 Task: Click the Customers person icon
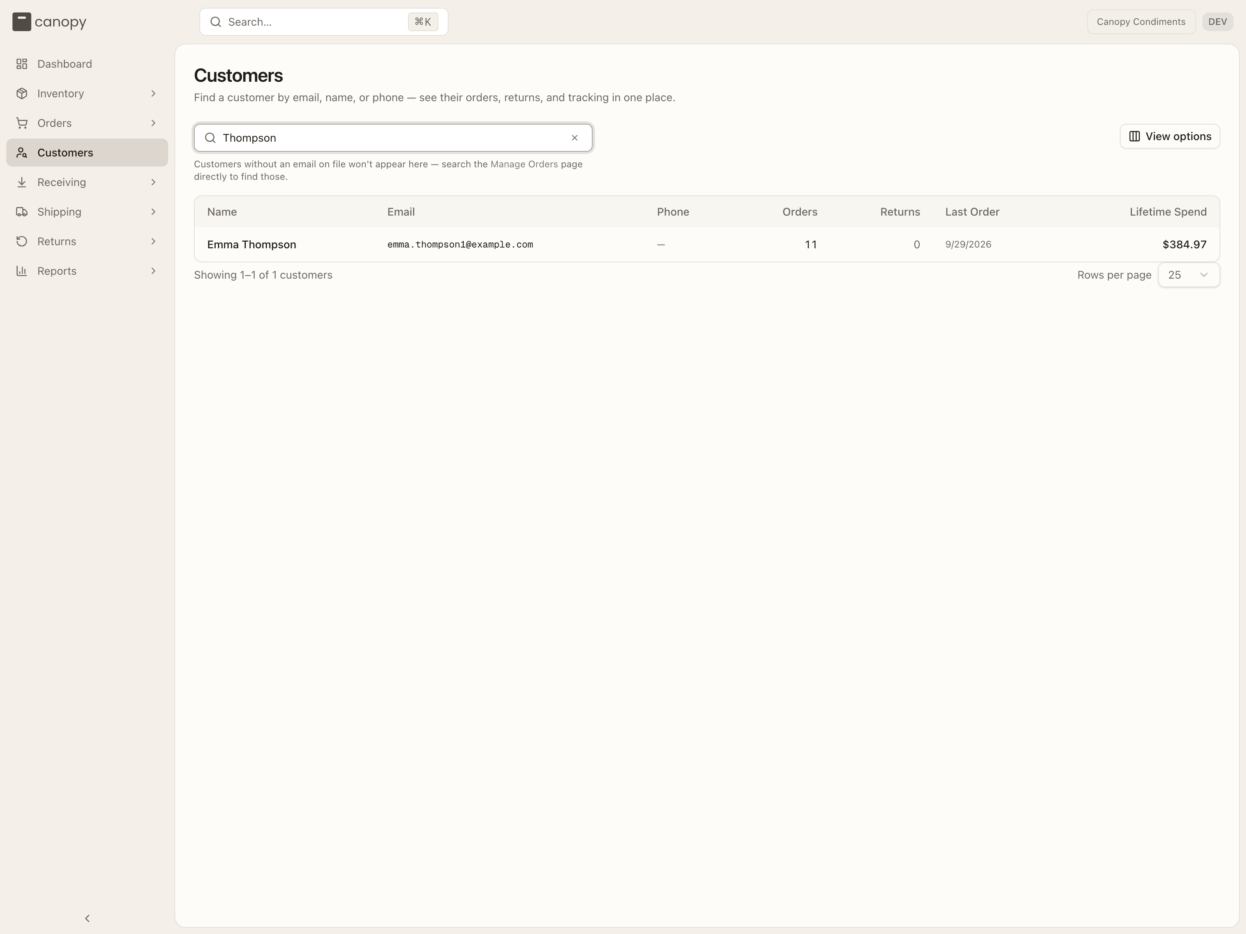pos(22,153)
